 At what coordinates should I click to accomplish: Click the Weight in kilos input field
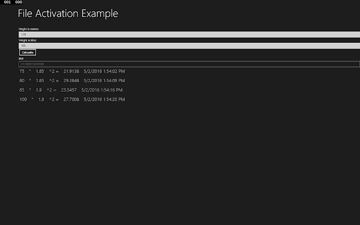188,46
